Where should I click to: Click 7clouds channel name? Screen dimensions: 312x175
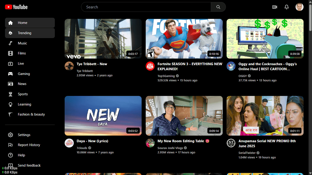coord(82,148)
